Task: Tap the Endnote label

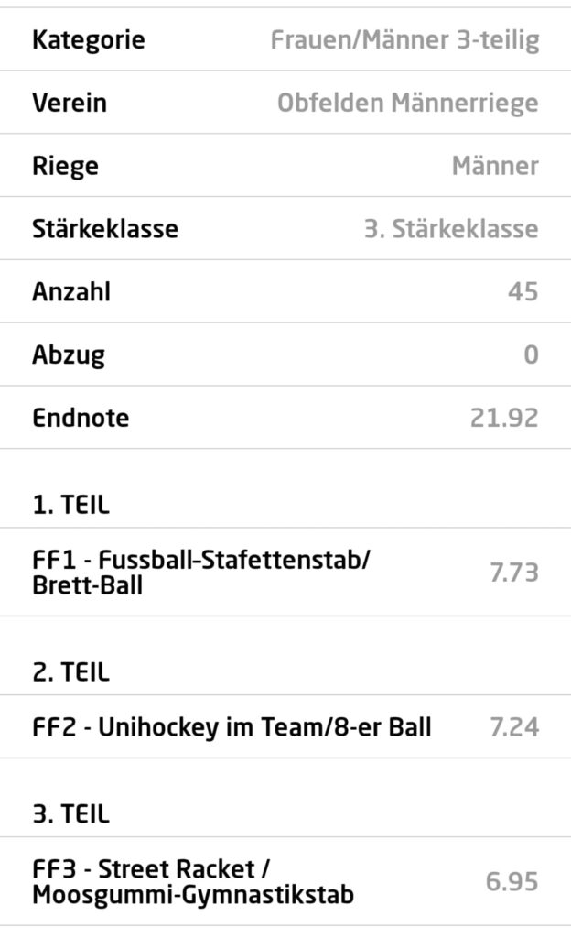Action: [x=81, y=418]
